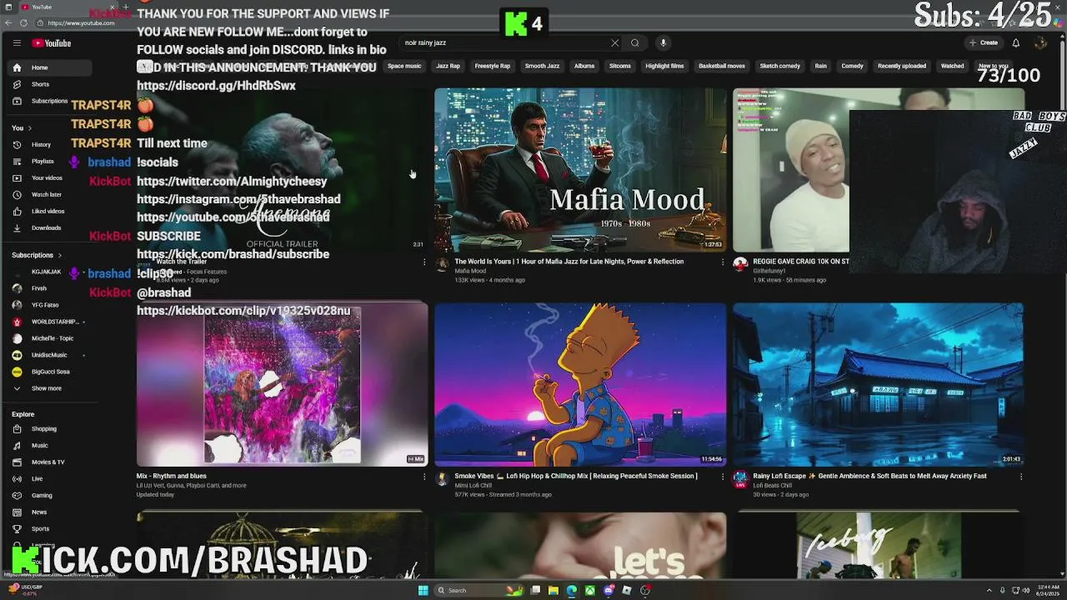The width and height of the screenshot is (1067, 600).
Task: Open the notifications bell
Action: pos(1015,43)
